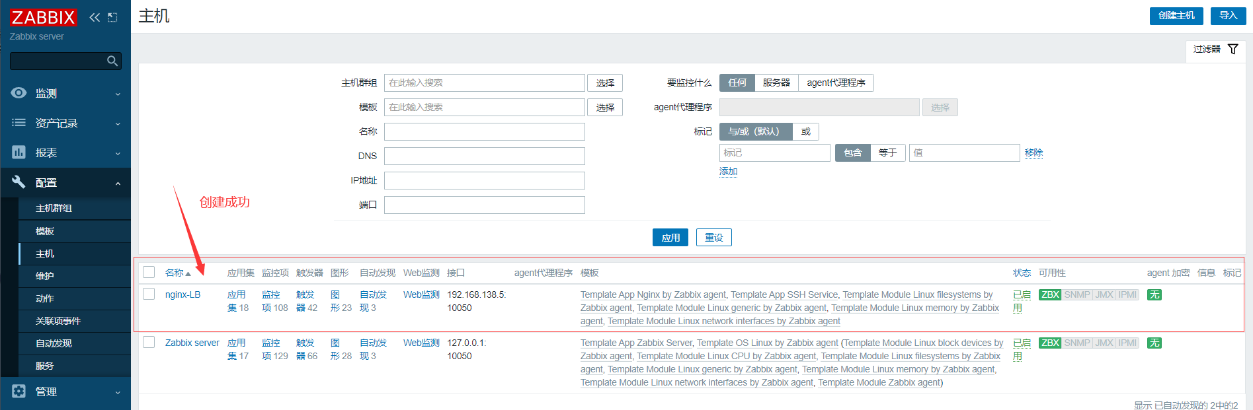Click the 应用 filter button

pyautogui.click(x=670, y=238)
